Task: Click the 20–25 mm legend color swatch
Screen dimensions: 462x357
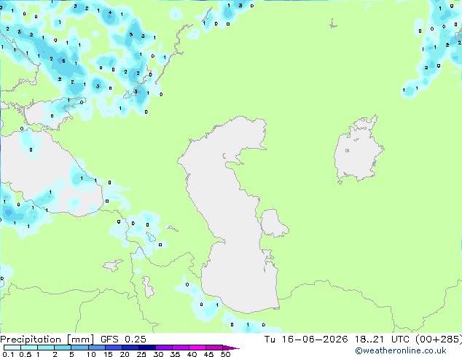Action: tap(130, 348)
